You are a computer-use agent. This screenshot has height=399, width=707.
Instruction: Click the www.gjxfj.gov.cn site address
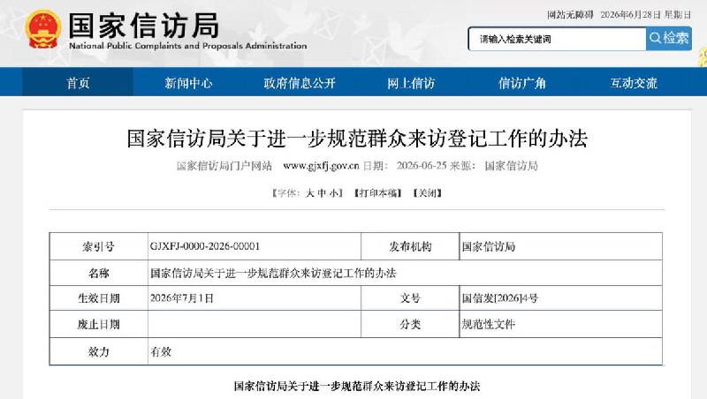321,166
